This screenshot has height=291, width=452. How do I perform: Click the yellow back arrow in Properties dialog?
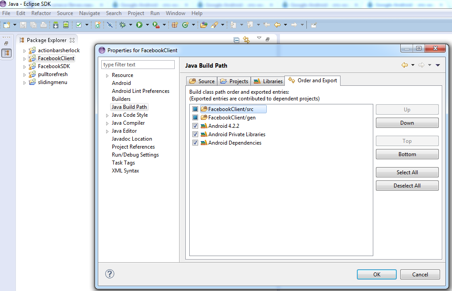(x=405, y=65)
